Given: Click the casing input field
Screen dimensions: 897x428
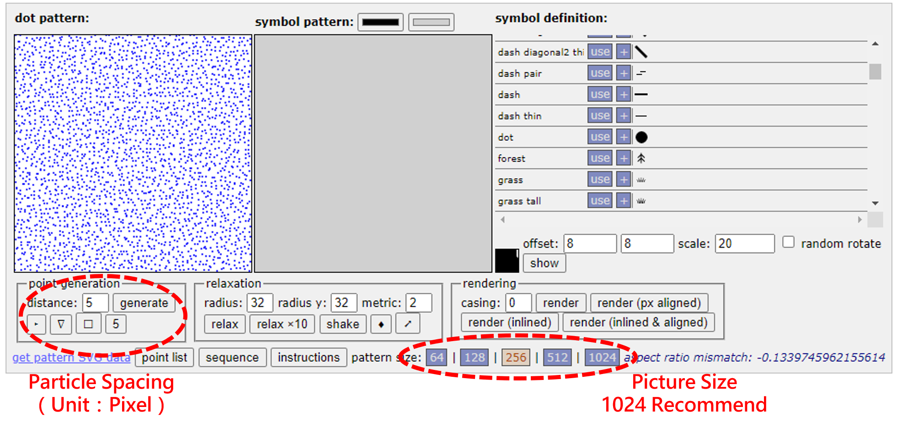Looking at the screenshot, I should pos(518,303).
